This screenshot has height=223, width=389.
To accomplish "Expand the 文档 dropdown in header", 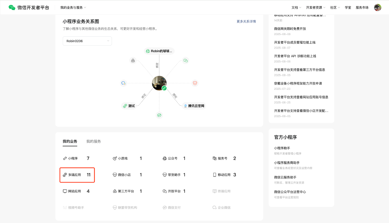I will tap(296, 7).
